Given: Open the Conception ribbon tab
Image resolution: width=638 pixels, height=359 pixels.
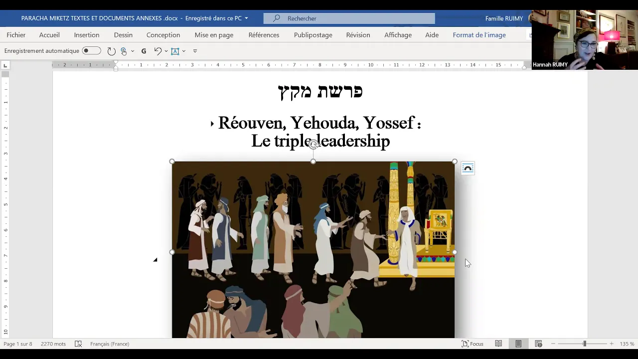Looking at the screenshot, I should point(163,35).
